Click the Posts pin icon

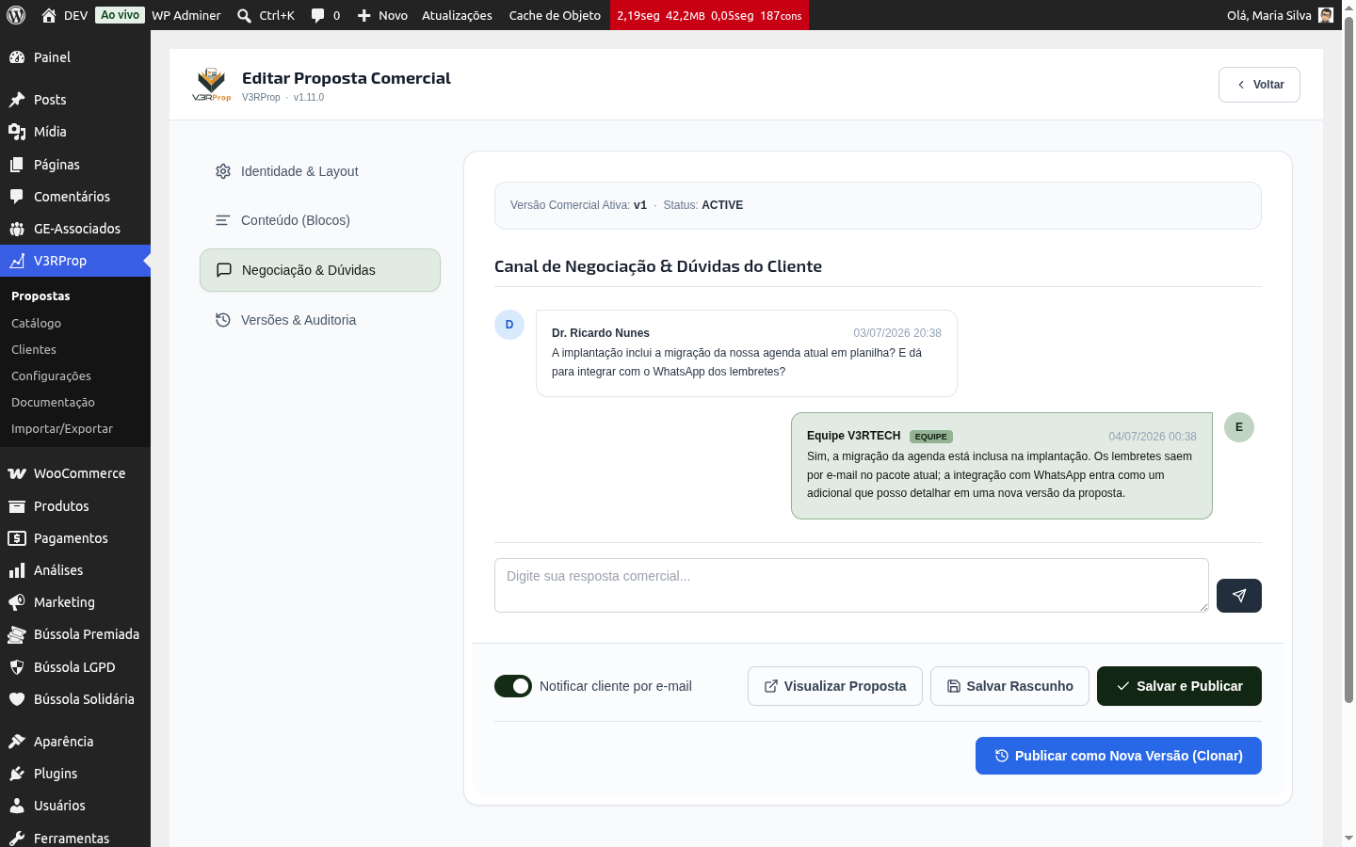pyautogui.click(x=17, y=100)
